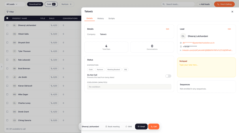Switch to the History tab
Screen dimensions: 239x133
(100, 19)
